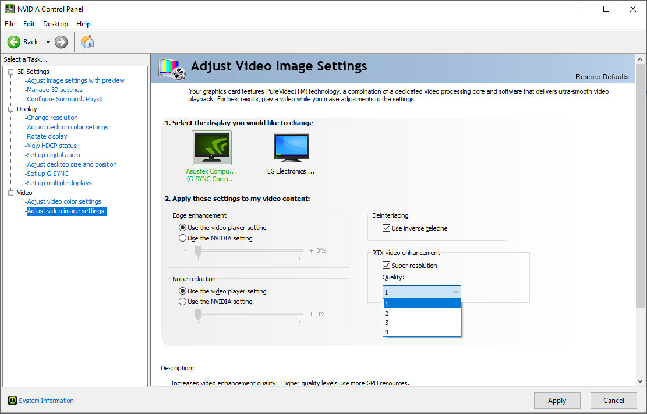
Task: Open the Back history dropdown arrow
Action: pos(48,42)
